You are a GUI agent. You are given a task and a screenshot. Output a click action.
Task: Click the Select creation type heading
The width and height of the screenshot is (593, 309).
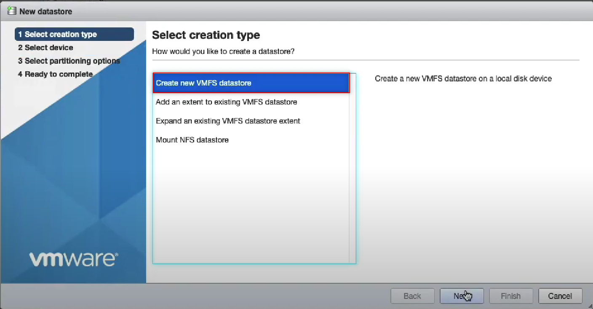click(x=206, y=35)
